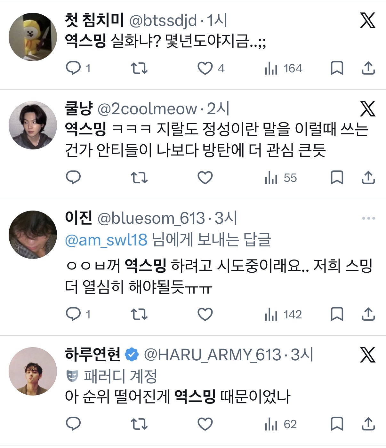Reply to 첫 침치미's tweet
Image resolution: width=386 pixels, height=448 pixels.
[73, 68]
